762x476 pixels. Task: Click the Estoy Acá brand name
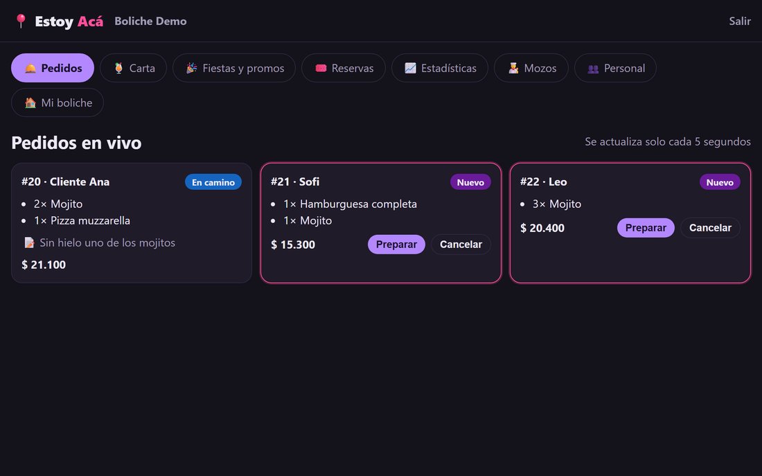[x=69, y=21]
